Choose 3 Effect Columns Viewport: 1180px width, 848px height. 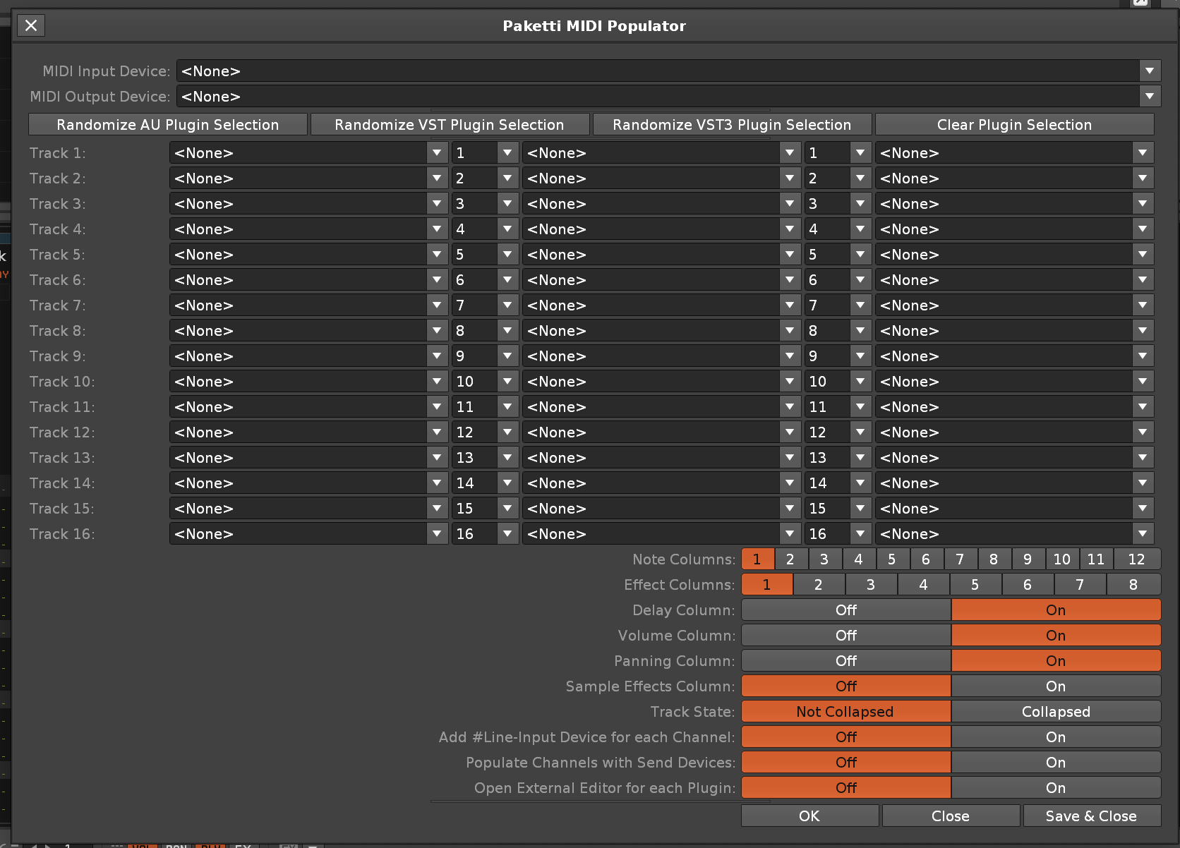click(870, 585)
